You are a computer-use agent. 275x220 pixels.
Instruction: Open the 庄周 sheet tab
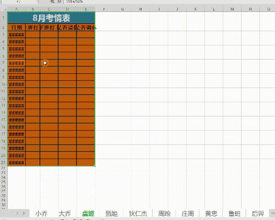click(187, 214)
